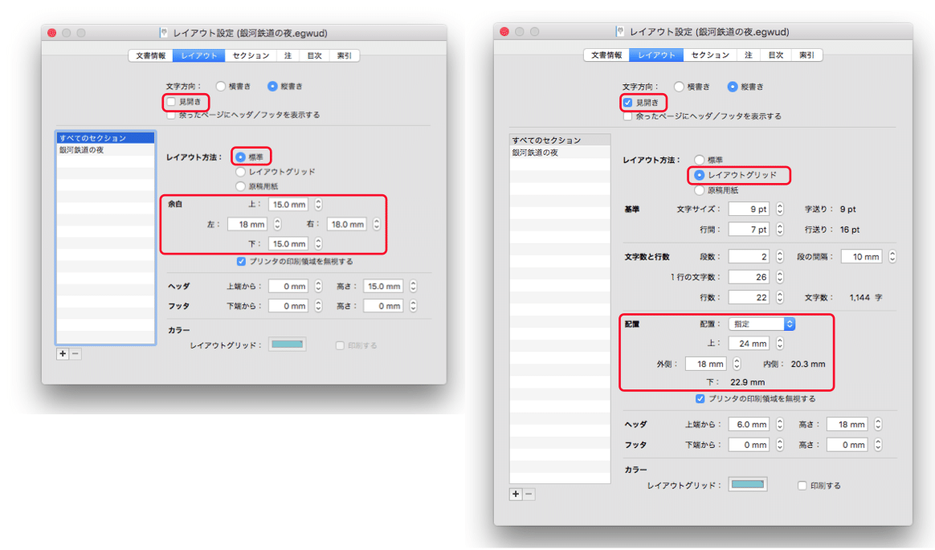The height and width of the screenshot is (550, 935).
Task: Adjust 段の間隔 stepper
Action: 892,257
